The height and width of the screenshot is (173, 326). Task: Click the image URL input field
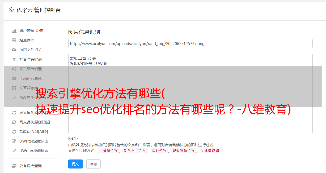point(190,43)
